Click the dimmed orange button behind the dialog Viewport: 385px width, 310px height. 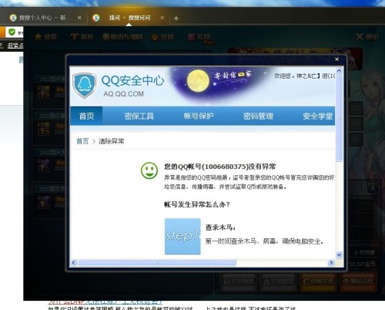[x=318, y=281]
